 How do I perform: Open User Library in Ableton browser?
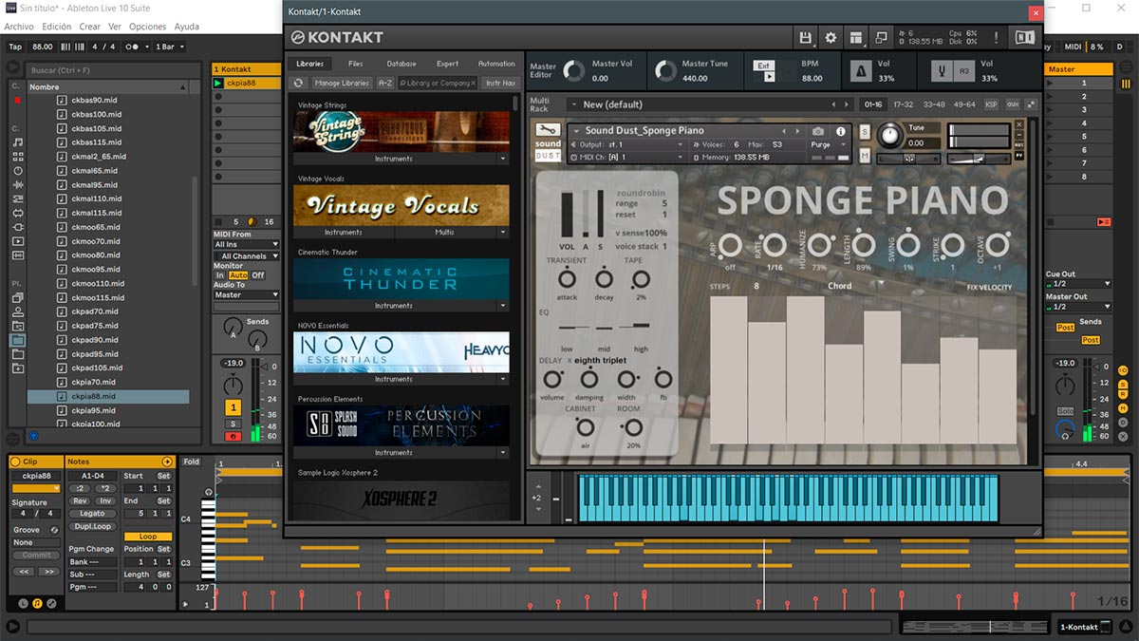click(x=18, y=311)
